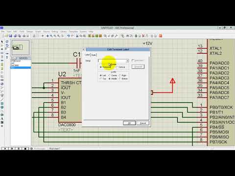Click the Block Delete icon
The height and width of the screenshot is (176, 235).
(x=100, y=36)
